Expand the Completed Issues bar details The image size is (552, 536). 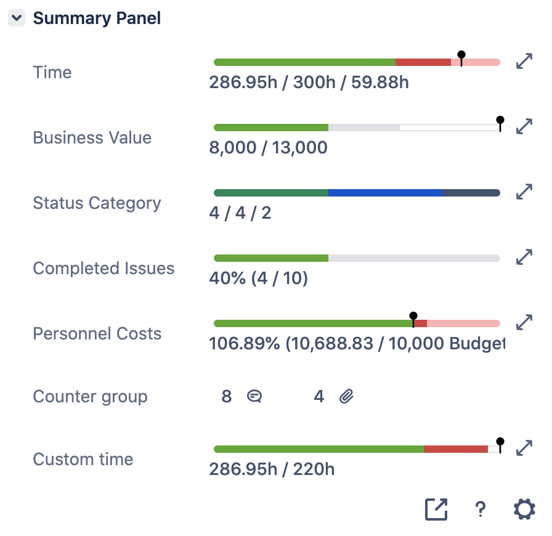524,257
